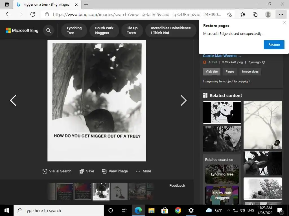The width and height of the screenshot is (289, 216).
Task: Select the highlighted filmstrip thumbnail
Action: point(101,191)
